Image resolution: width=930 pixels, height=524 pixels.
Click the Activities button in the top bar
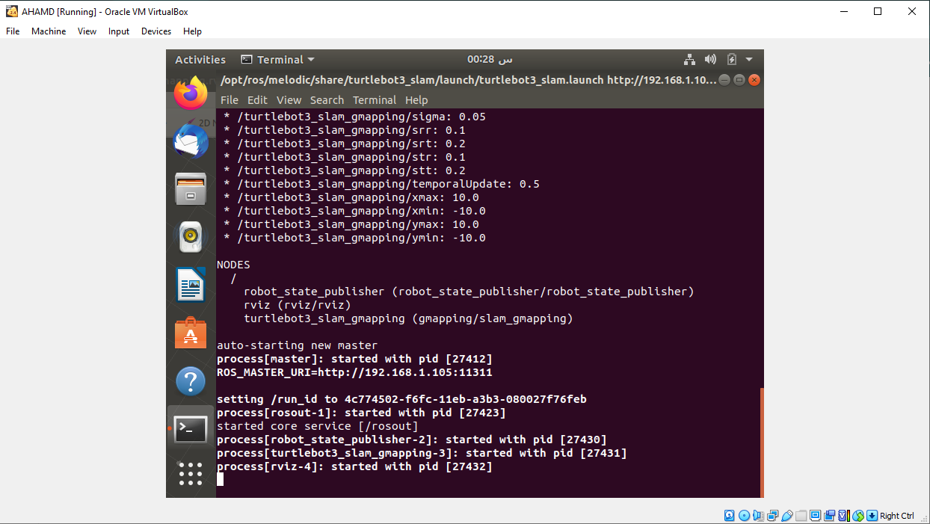[200, 59]
